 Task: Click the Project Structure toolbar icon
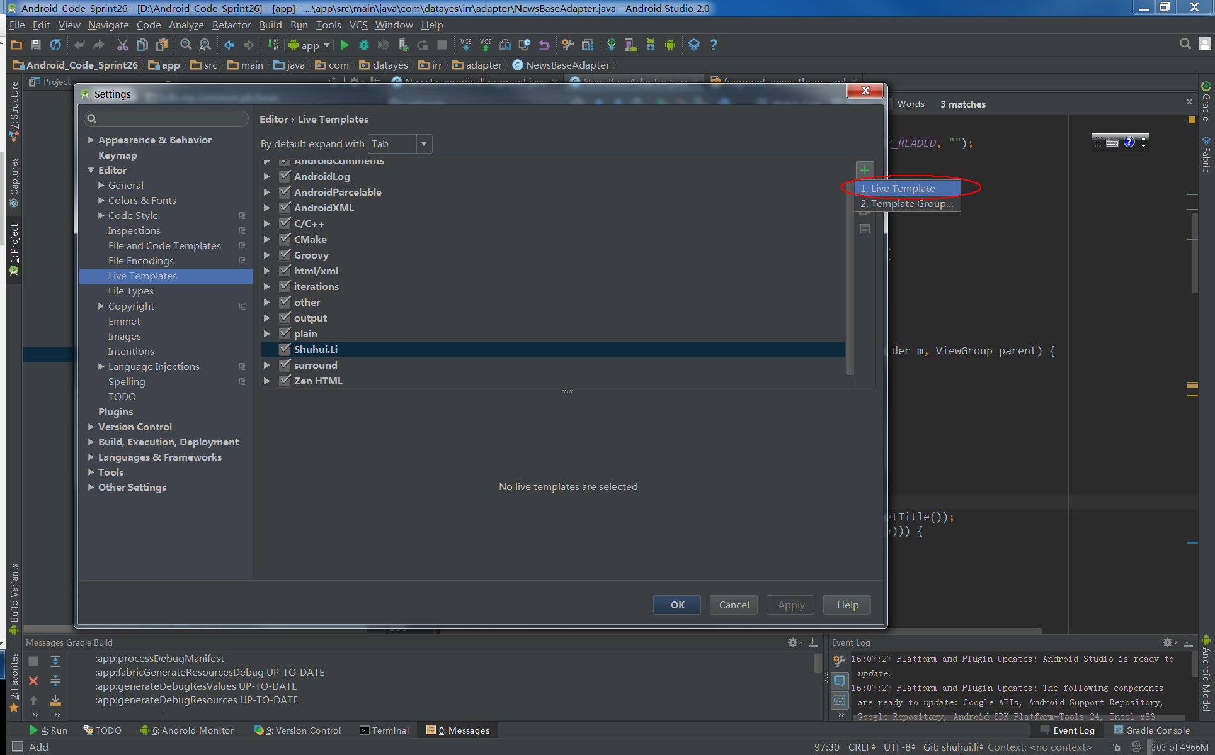(588, 45)
